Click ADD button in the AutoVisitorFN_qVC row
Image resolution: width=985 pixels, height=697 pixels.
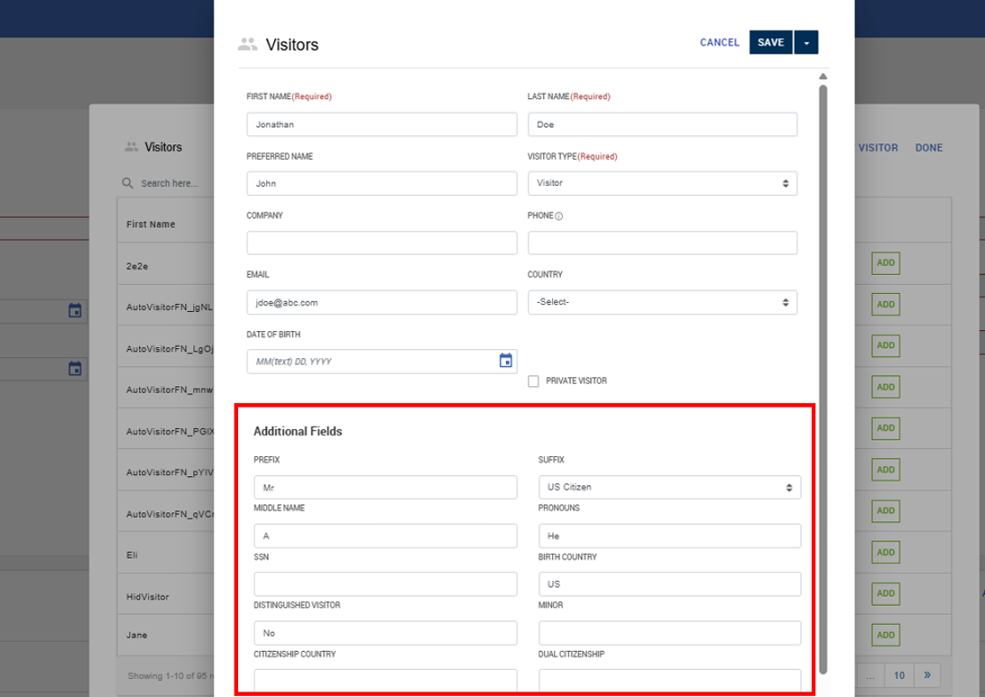[886, 510]
